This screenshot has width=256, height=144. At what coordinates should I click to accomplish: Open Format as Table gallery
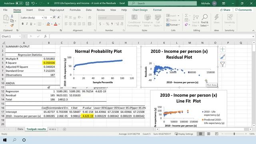click(148, 21)
